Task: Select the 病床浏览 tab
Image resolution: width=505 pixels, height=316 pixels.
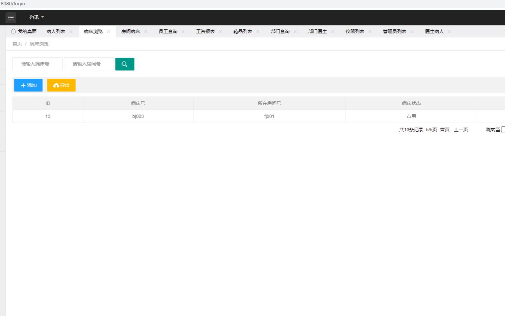Action: click(93, 31)
